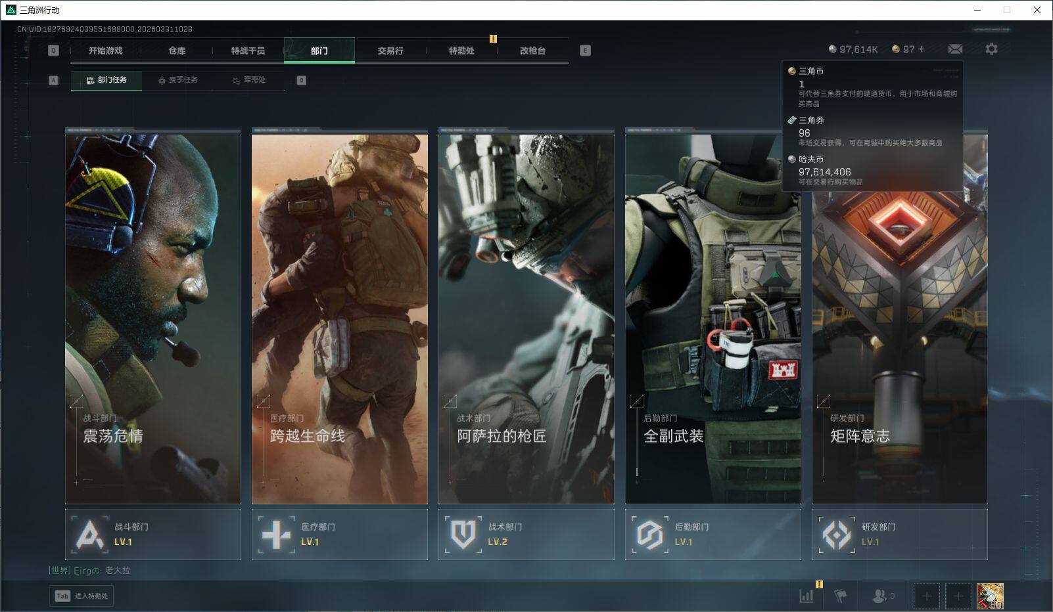The image size is (1053, 612).
Task: Select the 赛季任务 sub-tab
Action: (177, 80)
